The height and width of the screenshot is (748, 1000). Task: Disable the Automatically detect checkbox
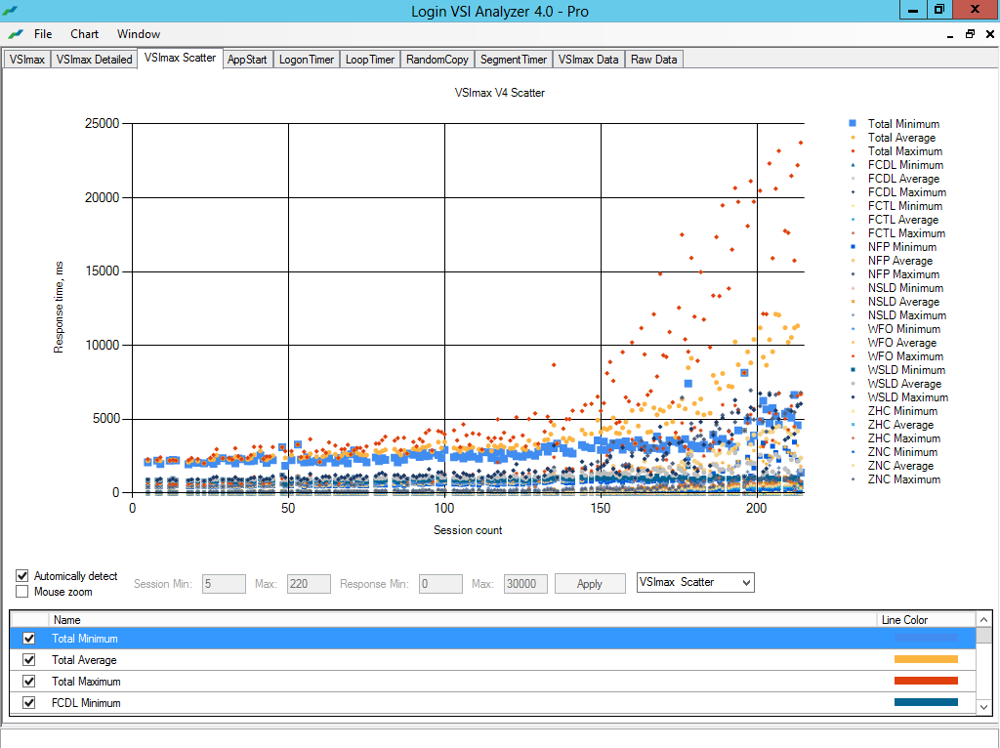pos(22,576)
